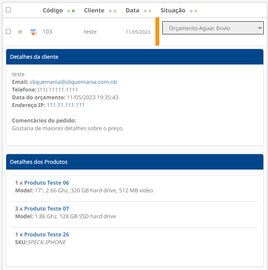Click the Cliente column header
Screen dimensions: 268x270
click(x=94, y=10)
